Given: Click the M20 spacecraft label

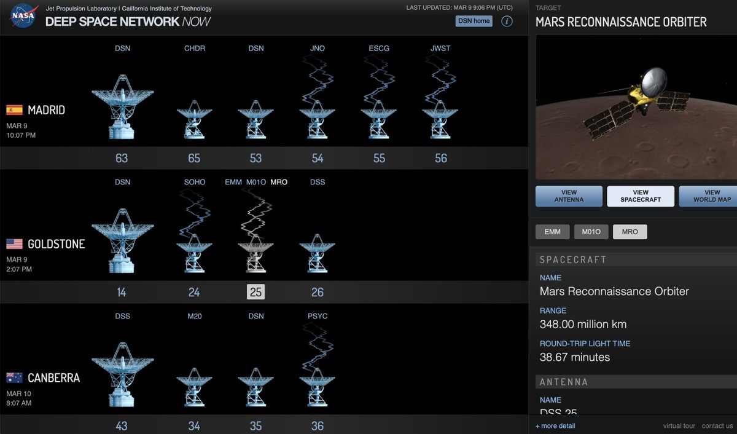Looking at the screenshot, I should 195,316.
